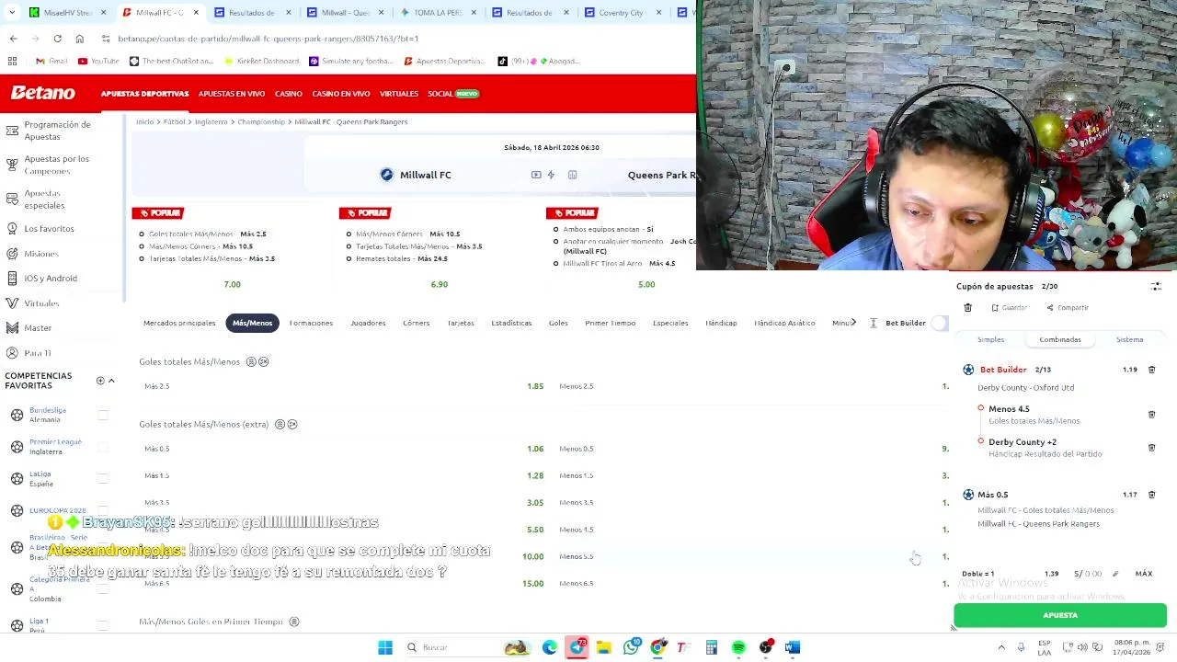
Task: Set the maximum stake with MÁX
Action: click(x=1143, y=574)
